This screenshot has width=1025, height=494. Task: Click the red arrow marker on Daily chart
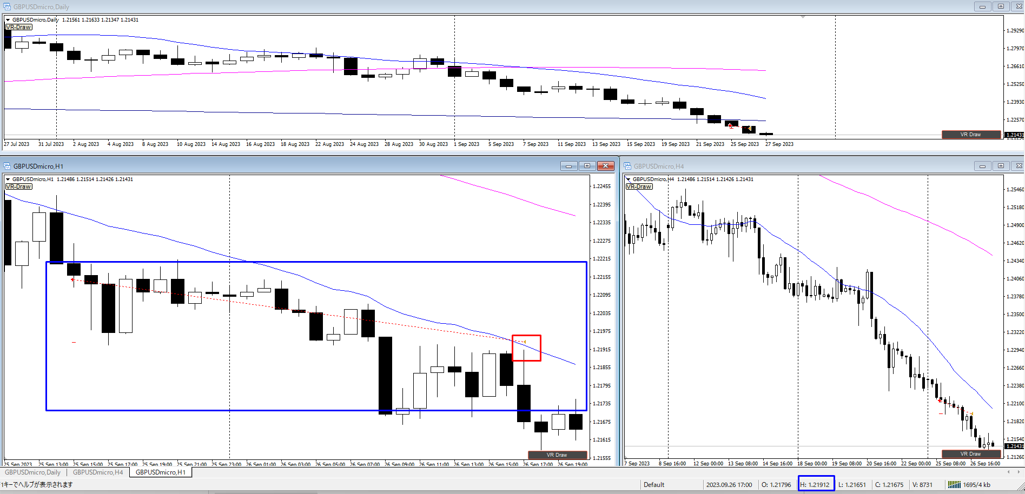click(x=731, y=125)
